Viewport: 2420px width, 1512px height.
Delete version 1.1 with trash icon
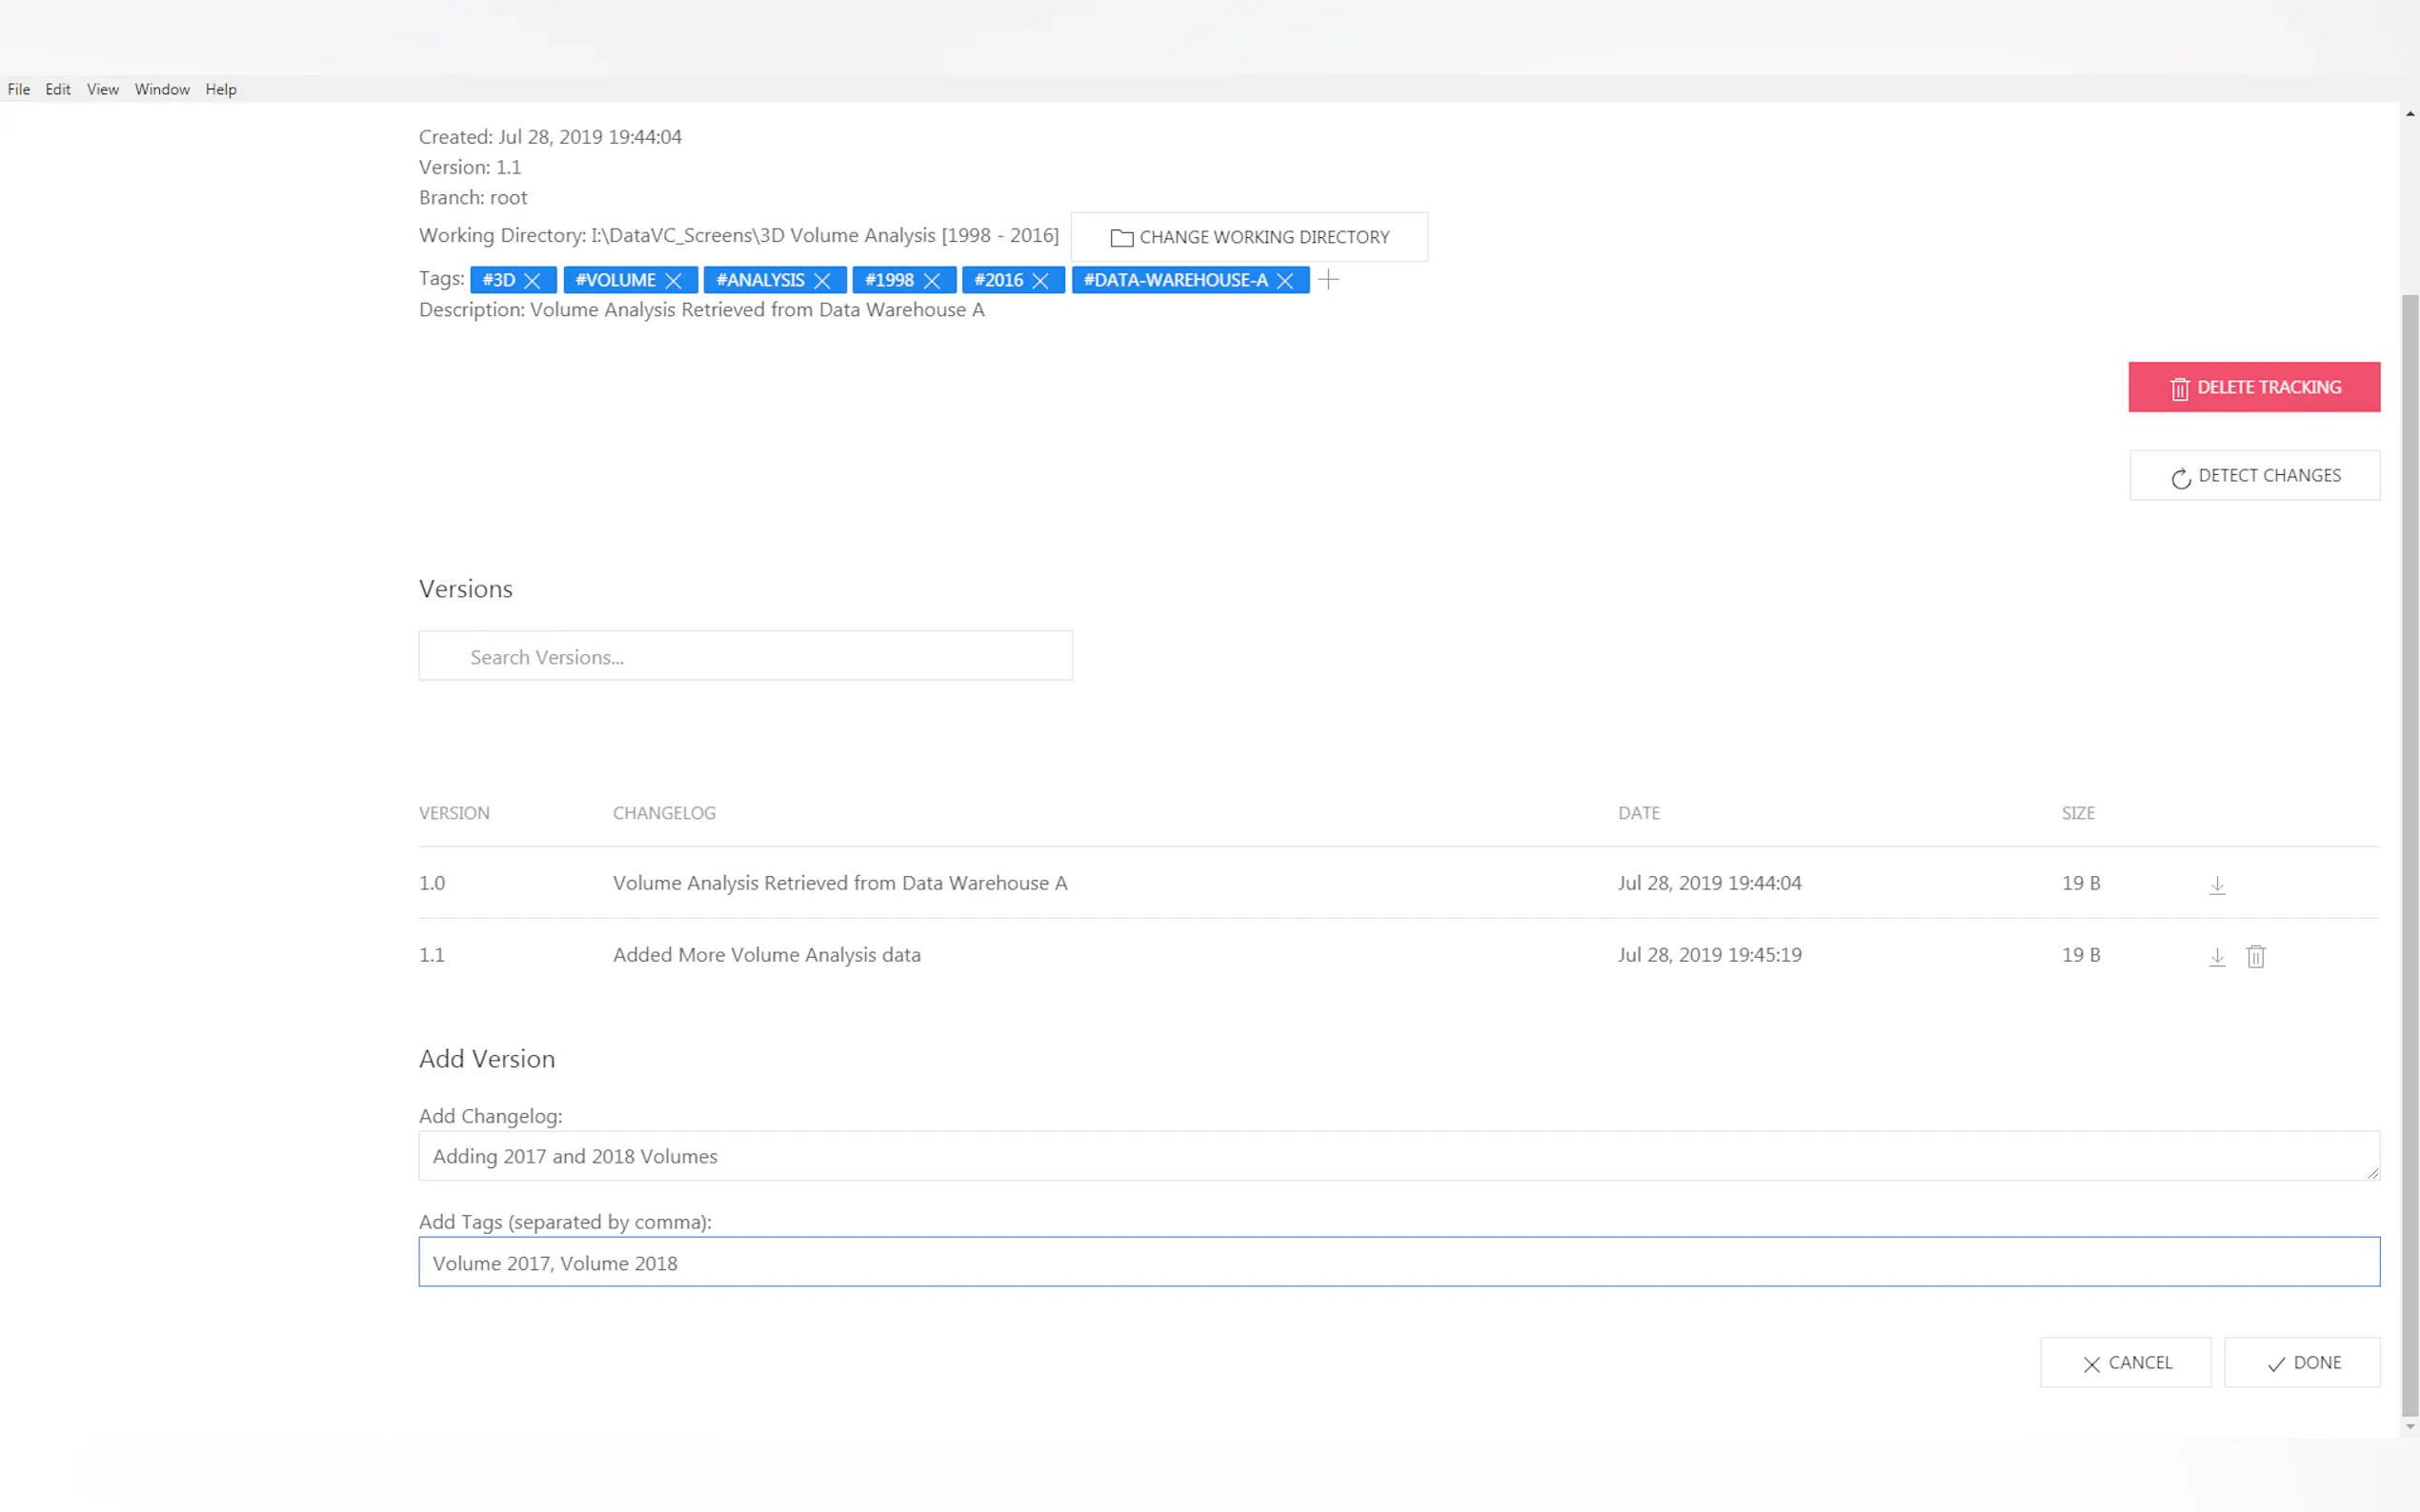tap(2256, 957)
